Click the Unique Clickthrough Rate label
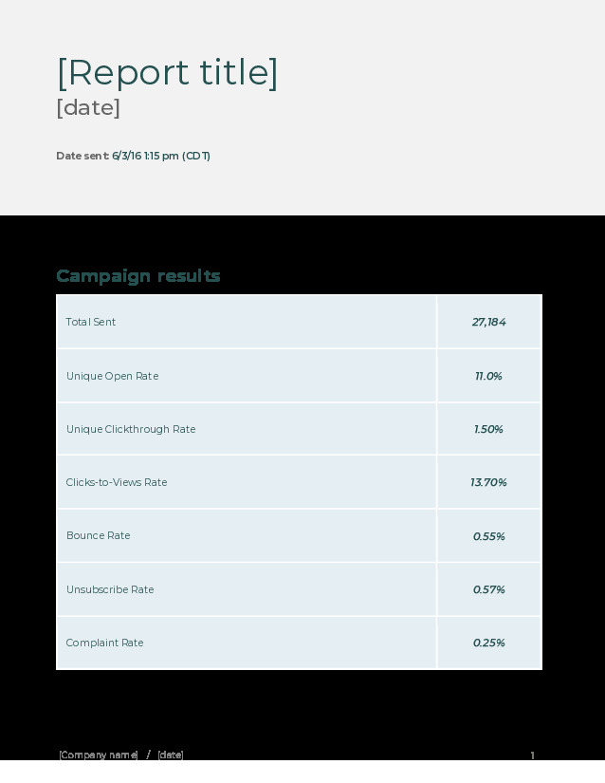605x783 pixels. point(131,430)
